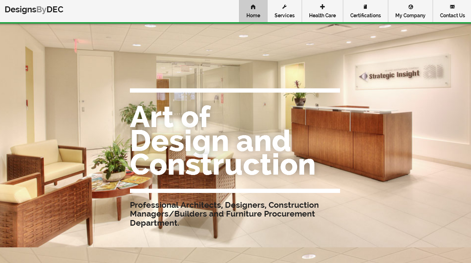471x263 pixels.
Task: Click the DesignsByDEC site logo
Action: coord(34,10)
